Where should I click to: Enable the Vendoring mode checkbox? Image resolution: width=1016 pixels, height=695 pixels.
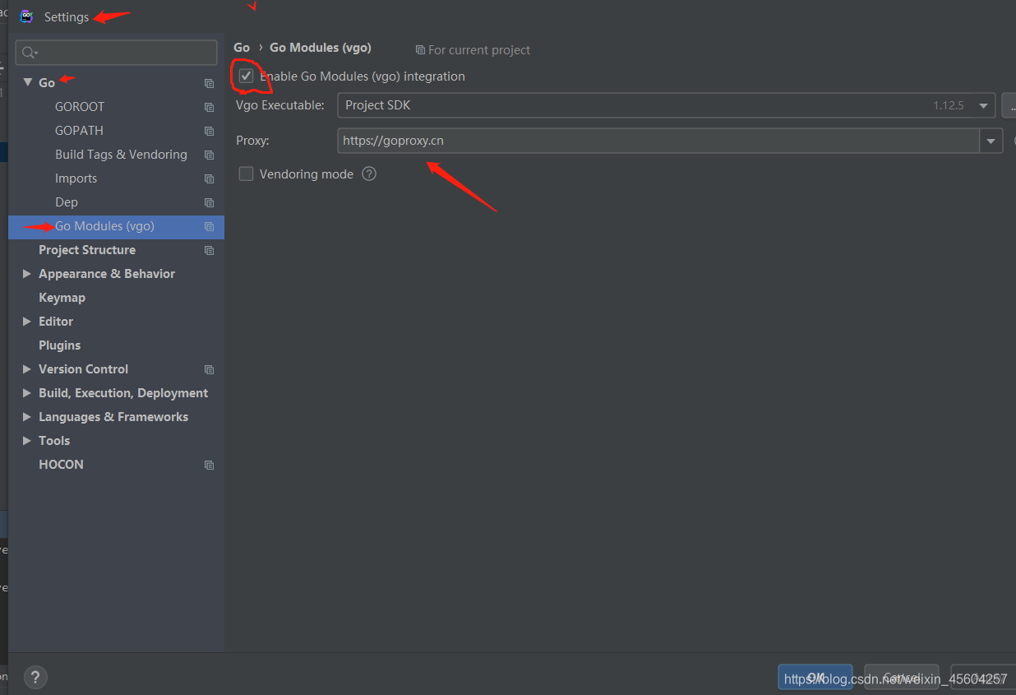[x=246, y=174]
